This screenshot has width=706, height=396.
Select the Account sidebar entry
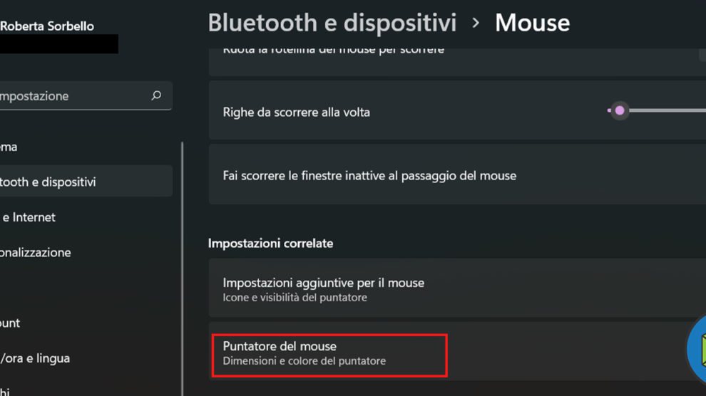point(10,323)
